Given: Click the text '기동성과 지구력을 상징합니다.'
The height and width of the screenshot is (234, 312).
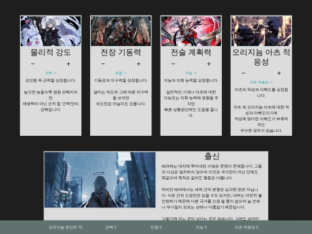Looking at the screenshot, I should point(121,80).
